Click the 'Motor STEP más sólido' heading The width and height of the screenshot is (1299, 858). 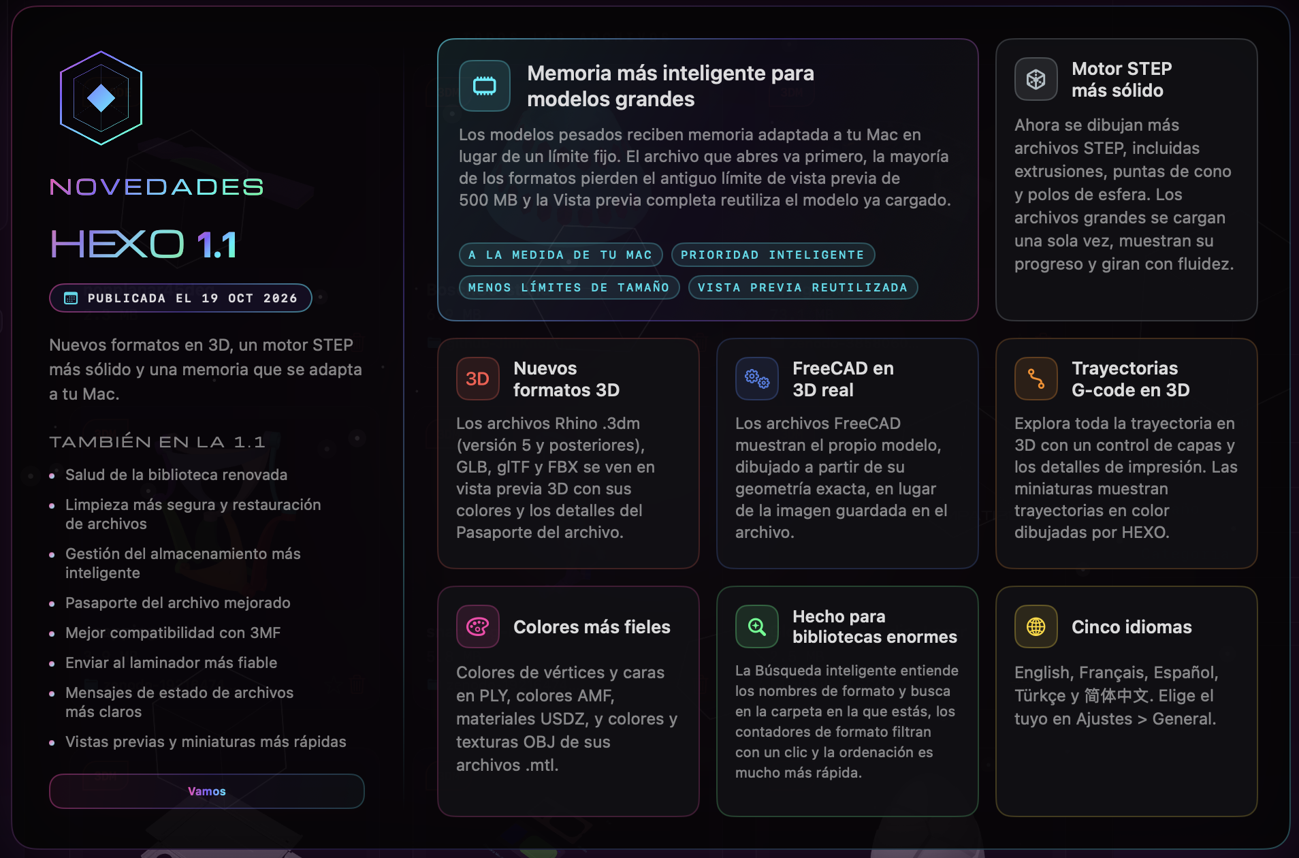(1121, 80)
